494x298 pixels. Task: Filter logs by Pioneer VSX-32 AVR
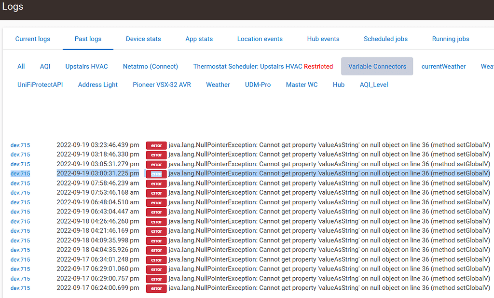point(162,85)
